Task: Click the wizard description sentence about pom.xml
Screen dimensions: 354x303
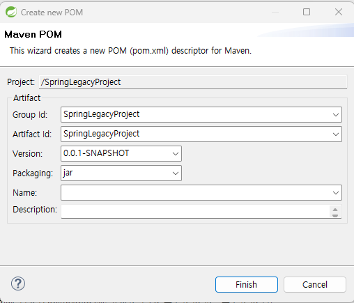Action: 130,51
